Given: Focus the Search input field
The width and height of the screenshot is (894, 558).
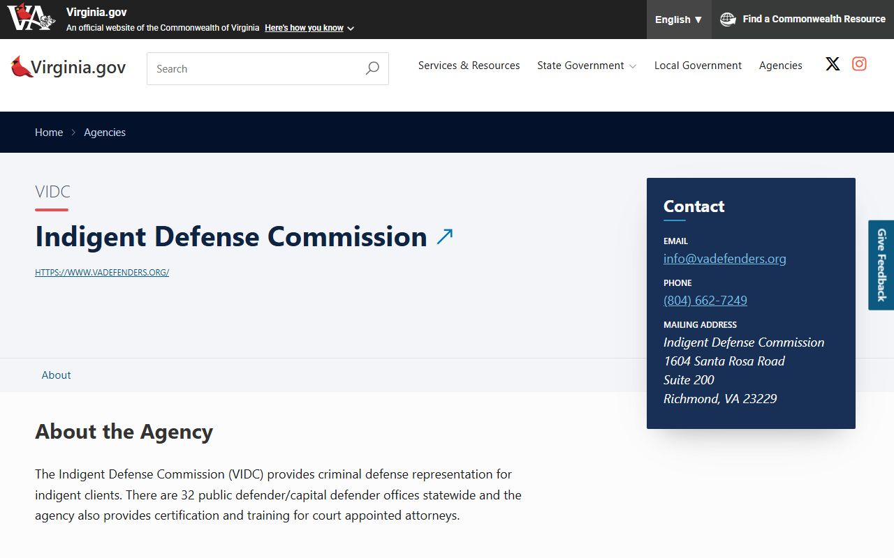Looking at the screenshot, I should 268,68.
